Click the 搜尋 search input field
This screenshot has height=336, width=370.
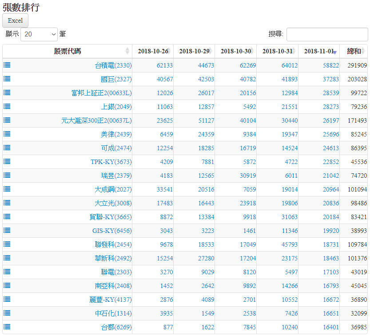coord(327,34)
